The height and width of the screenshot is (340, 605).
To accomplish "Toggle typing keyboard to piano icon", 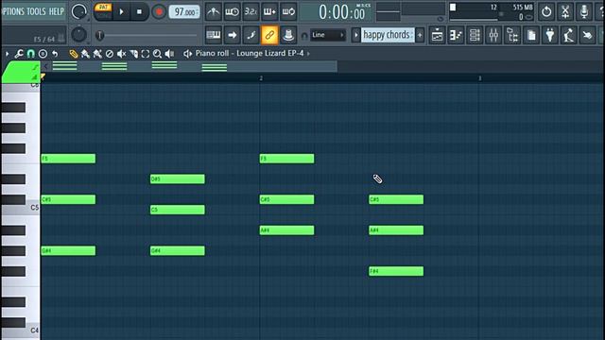I will click(213, 35).
